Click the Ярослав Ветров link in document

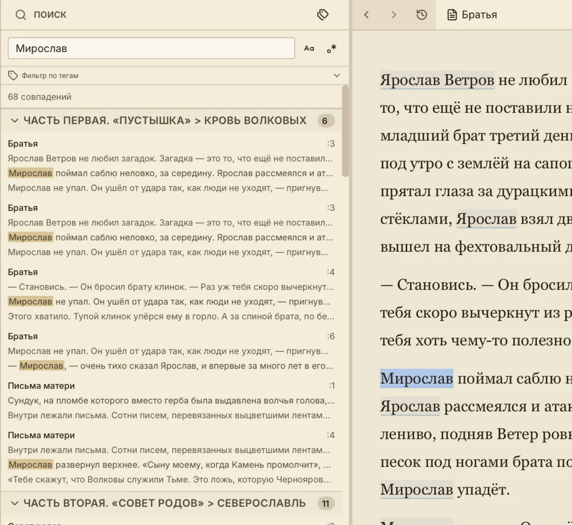(x=437, y=80)
